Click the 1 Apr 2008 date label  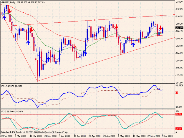(x=65, y=136)
